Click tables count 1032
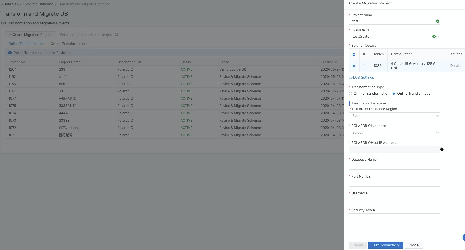Screen dimensions: 465x250 pos(377,66)
